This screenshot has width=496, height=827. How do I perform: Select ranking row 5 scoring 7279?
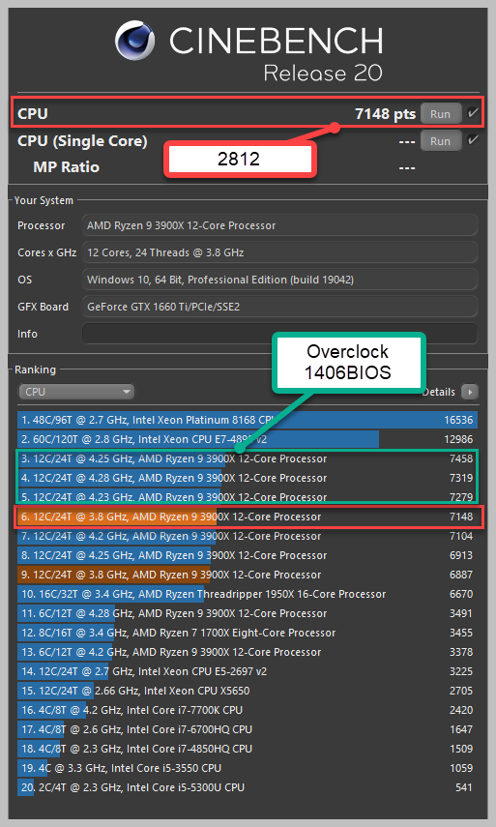pyautogui.click(x=248, y=497)
